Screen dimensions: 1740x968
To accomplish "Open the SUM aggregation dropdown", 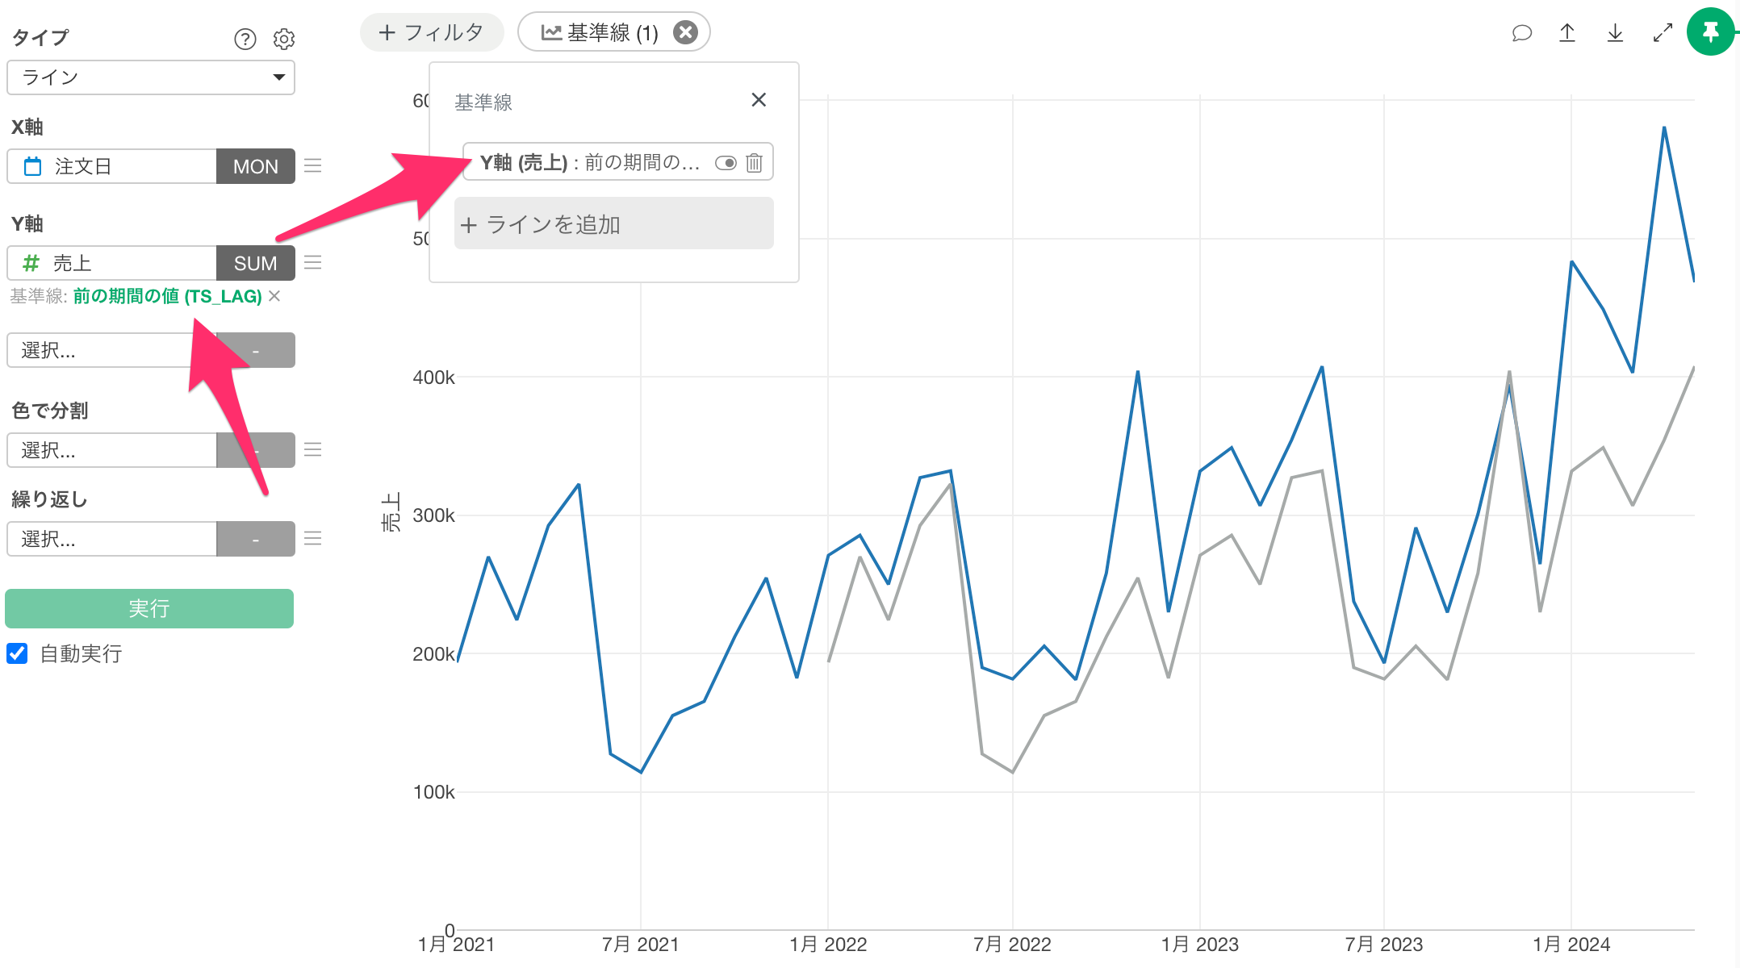I will (x=255, y=263).
